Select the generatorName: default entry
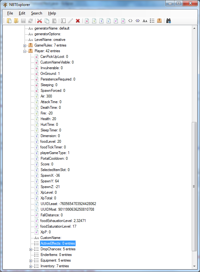Image resolution: width=200 pixels, height=272 pixels. point(52,28)
